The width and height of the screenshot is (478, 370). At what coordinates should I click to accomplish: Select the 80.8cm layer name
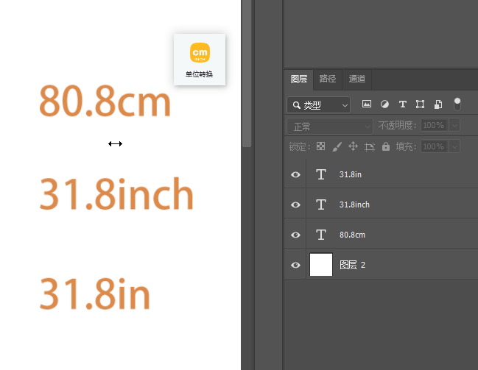[x=352, y=235]
